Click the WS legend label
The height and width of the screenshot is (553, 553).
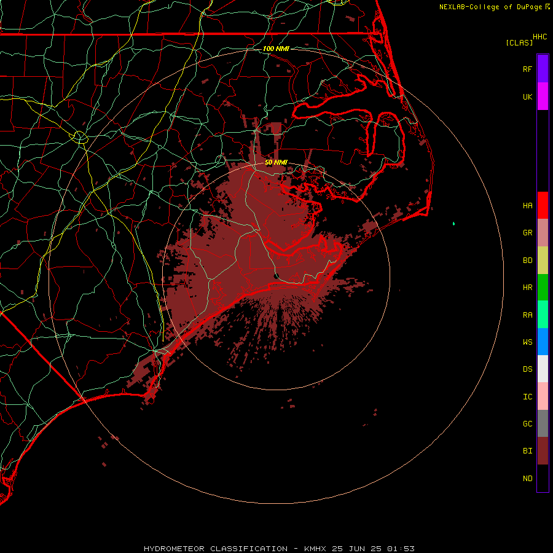527,342
